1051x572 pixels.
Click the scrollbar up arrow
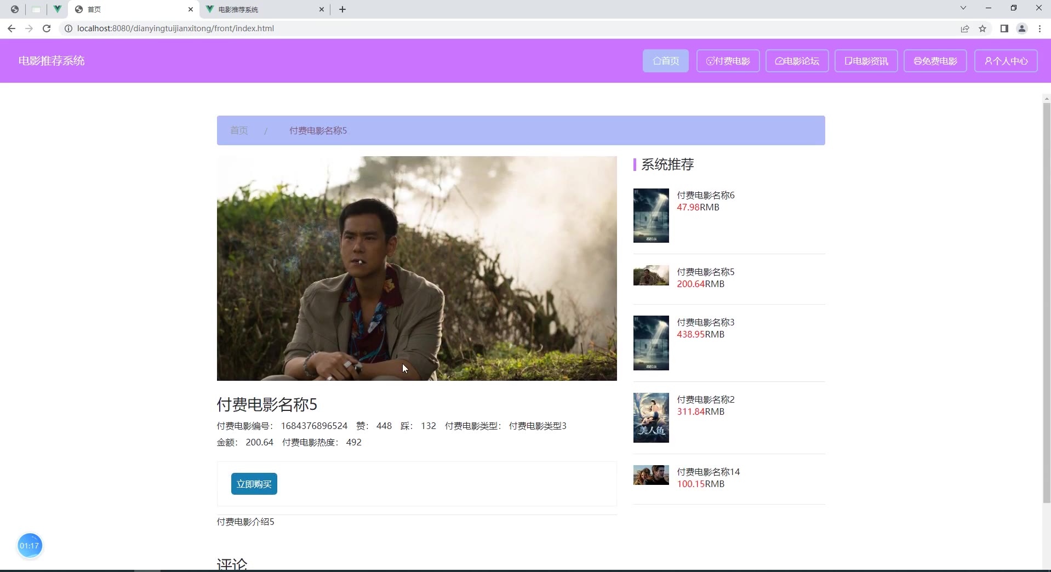coord(1047,99)
